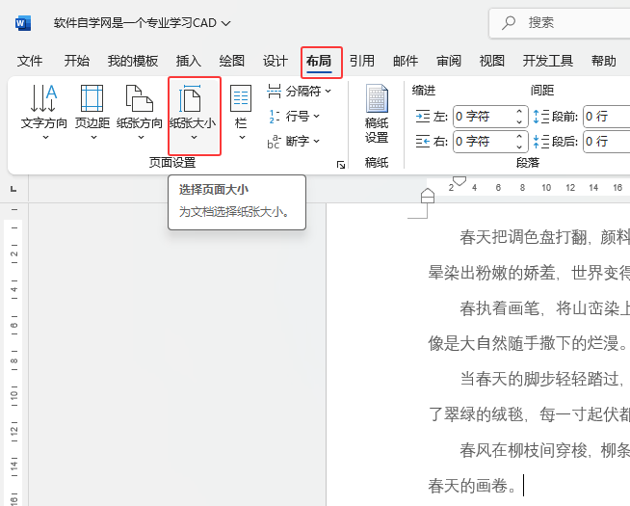This screenshot has width=630, height=506.
Task: Open the Margins (页边距) tool
Action: click(x=92, y=112)
